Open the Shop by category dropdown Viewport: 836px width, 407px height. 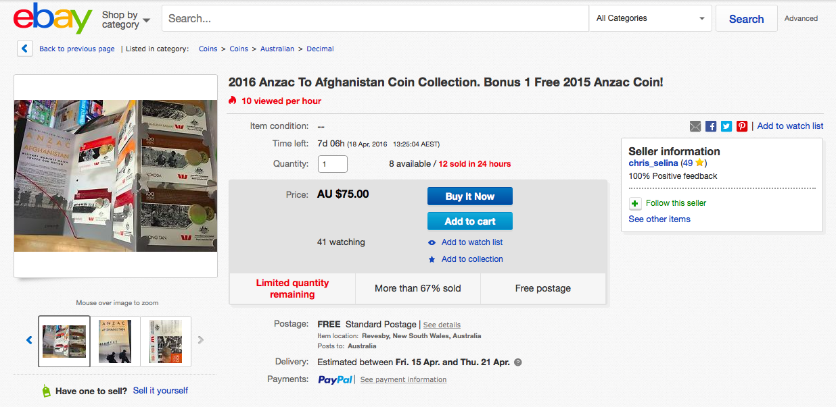point(126,19)
